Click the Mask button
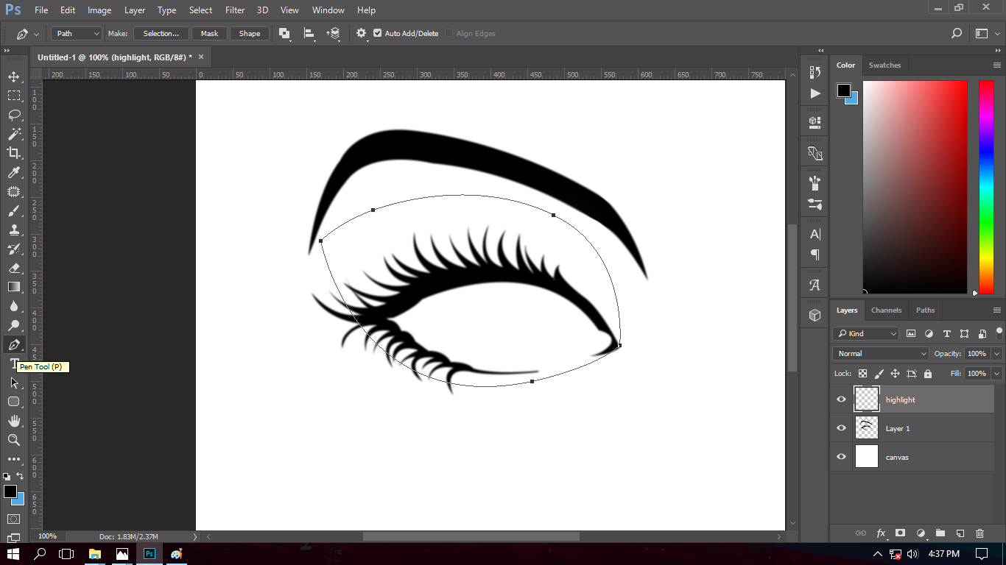 210,33
